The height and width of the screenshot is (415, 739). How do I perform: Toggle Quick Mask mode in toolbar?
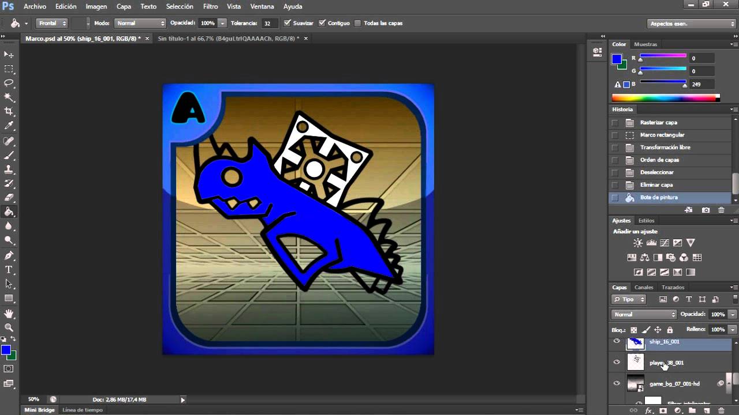pyautogui.click(x=9, y=369)
